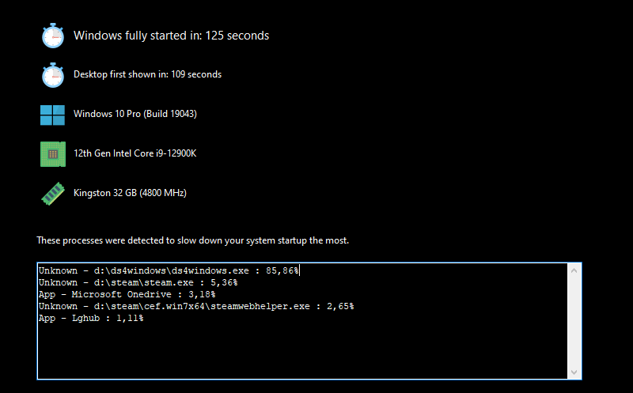This screenshot has width=633, height=393.
Task: Click the Kingston 32 GB 4800 MHz label
Action: 130,193
